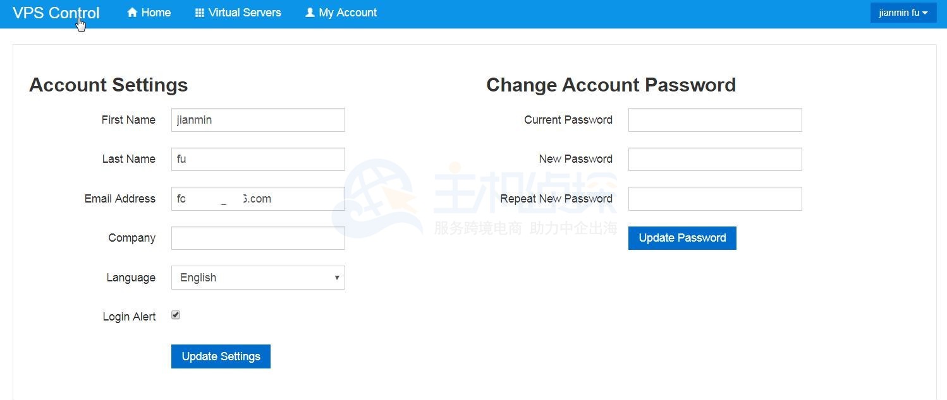The height and width of the screenshot is (400, 947).
Task: Open the My Account menu item
Action: (x=348, y=13)
